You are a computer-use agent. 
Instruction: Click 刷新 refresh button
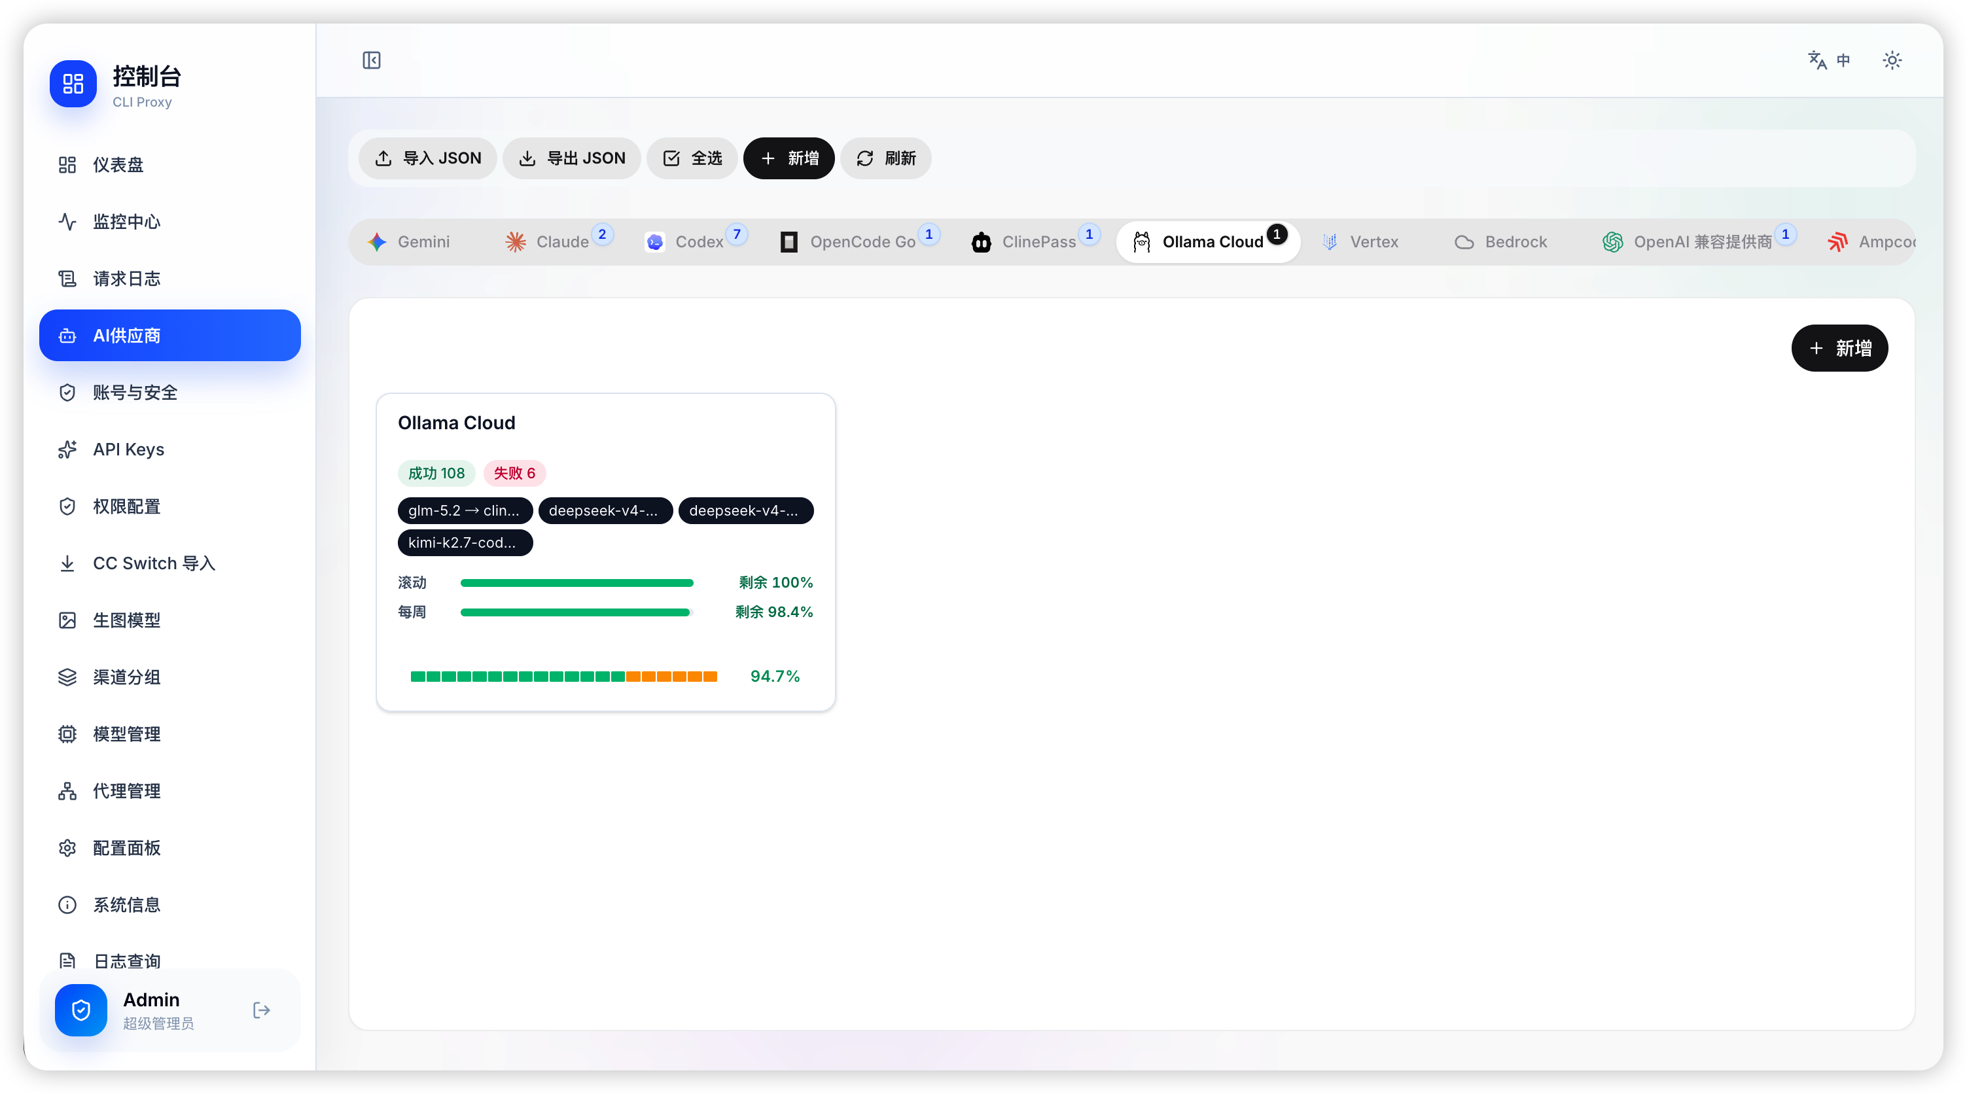coord(886,158)
